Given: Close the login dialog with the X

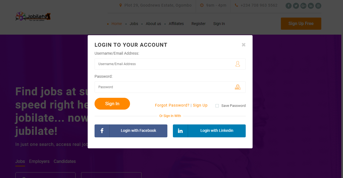Looking at the screenshot, I should pos(244,45).
